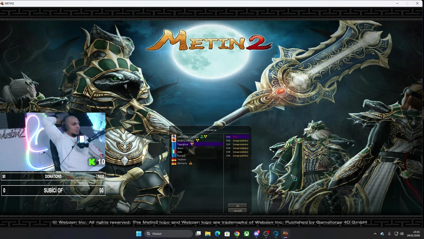
Task: Open File Explorer from the taskbar
Action: coord(208,234)
